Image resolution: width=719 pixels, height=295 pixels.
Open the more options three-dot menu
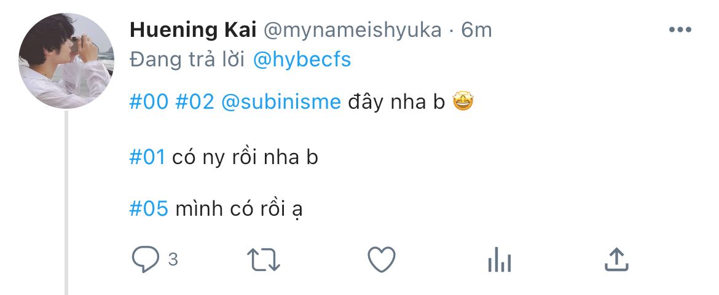[x=680, y=29]
